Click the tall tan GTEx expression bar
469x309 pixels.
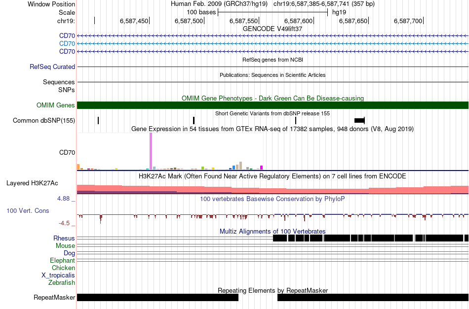click(241, 166)
